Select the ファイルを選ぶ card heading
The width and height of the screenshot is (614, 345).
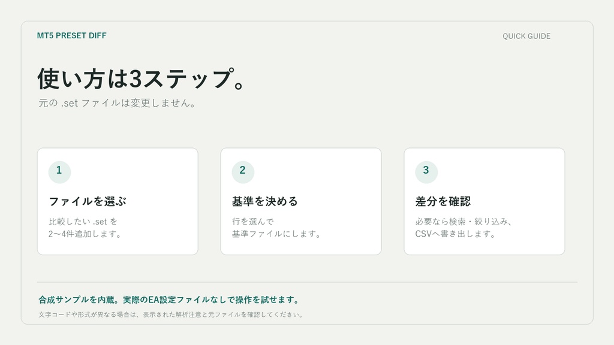click(x=88, y=201)
